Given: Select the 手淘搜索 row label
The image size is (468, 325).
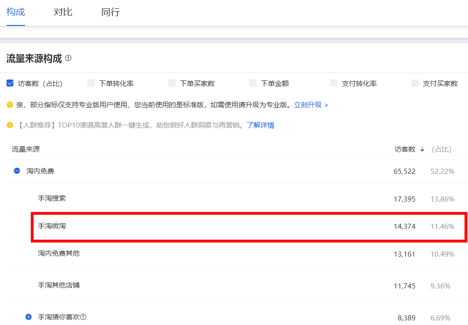Looking at the screenshot, I should [52, 198].
